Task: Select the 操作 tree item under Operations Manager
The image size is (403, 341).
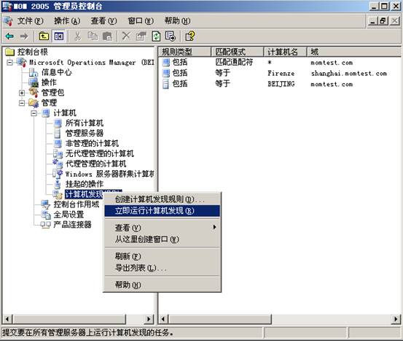Action: (x=49, y=83)
